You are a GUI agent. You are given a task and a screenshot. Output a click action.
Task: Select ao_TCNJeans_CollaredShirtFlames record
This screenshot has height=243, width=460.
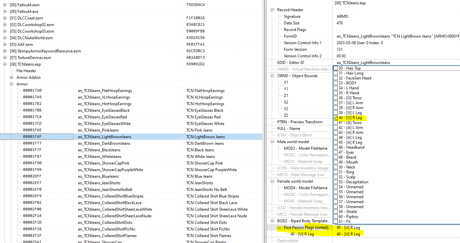tap(107, 236)
